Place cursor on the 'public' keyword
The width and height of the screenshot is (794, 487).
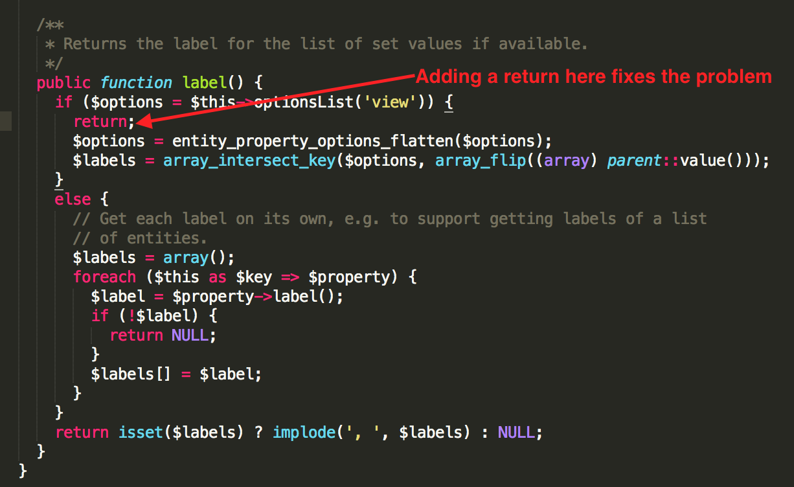point(63,83)
